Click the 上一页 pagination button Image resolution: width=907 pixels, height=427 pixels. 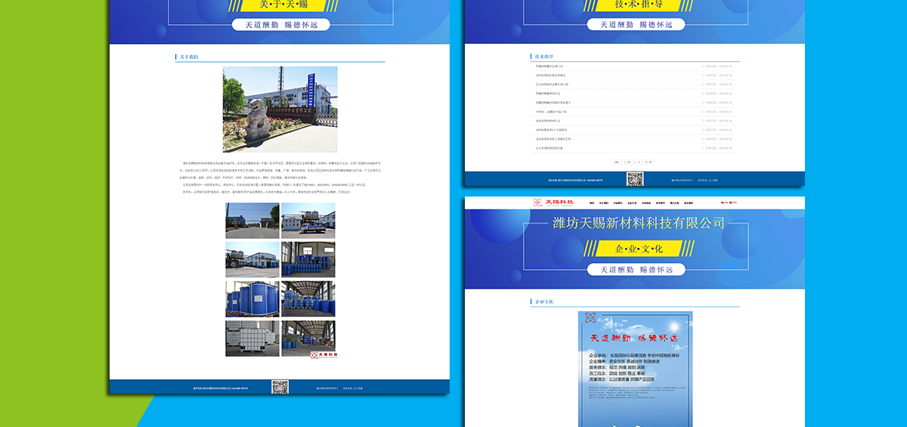[x=627, y=162]
